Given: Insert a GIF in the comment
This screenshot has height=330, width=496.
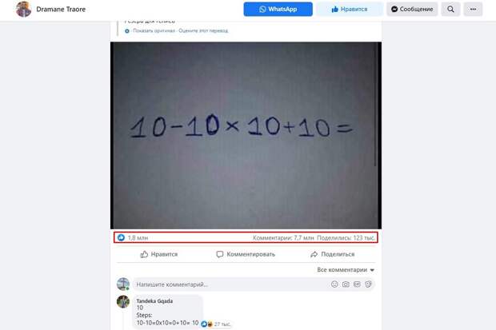Looking at the screenshot, I should point(357,284).
